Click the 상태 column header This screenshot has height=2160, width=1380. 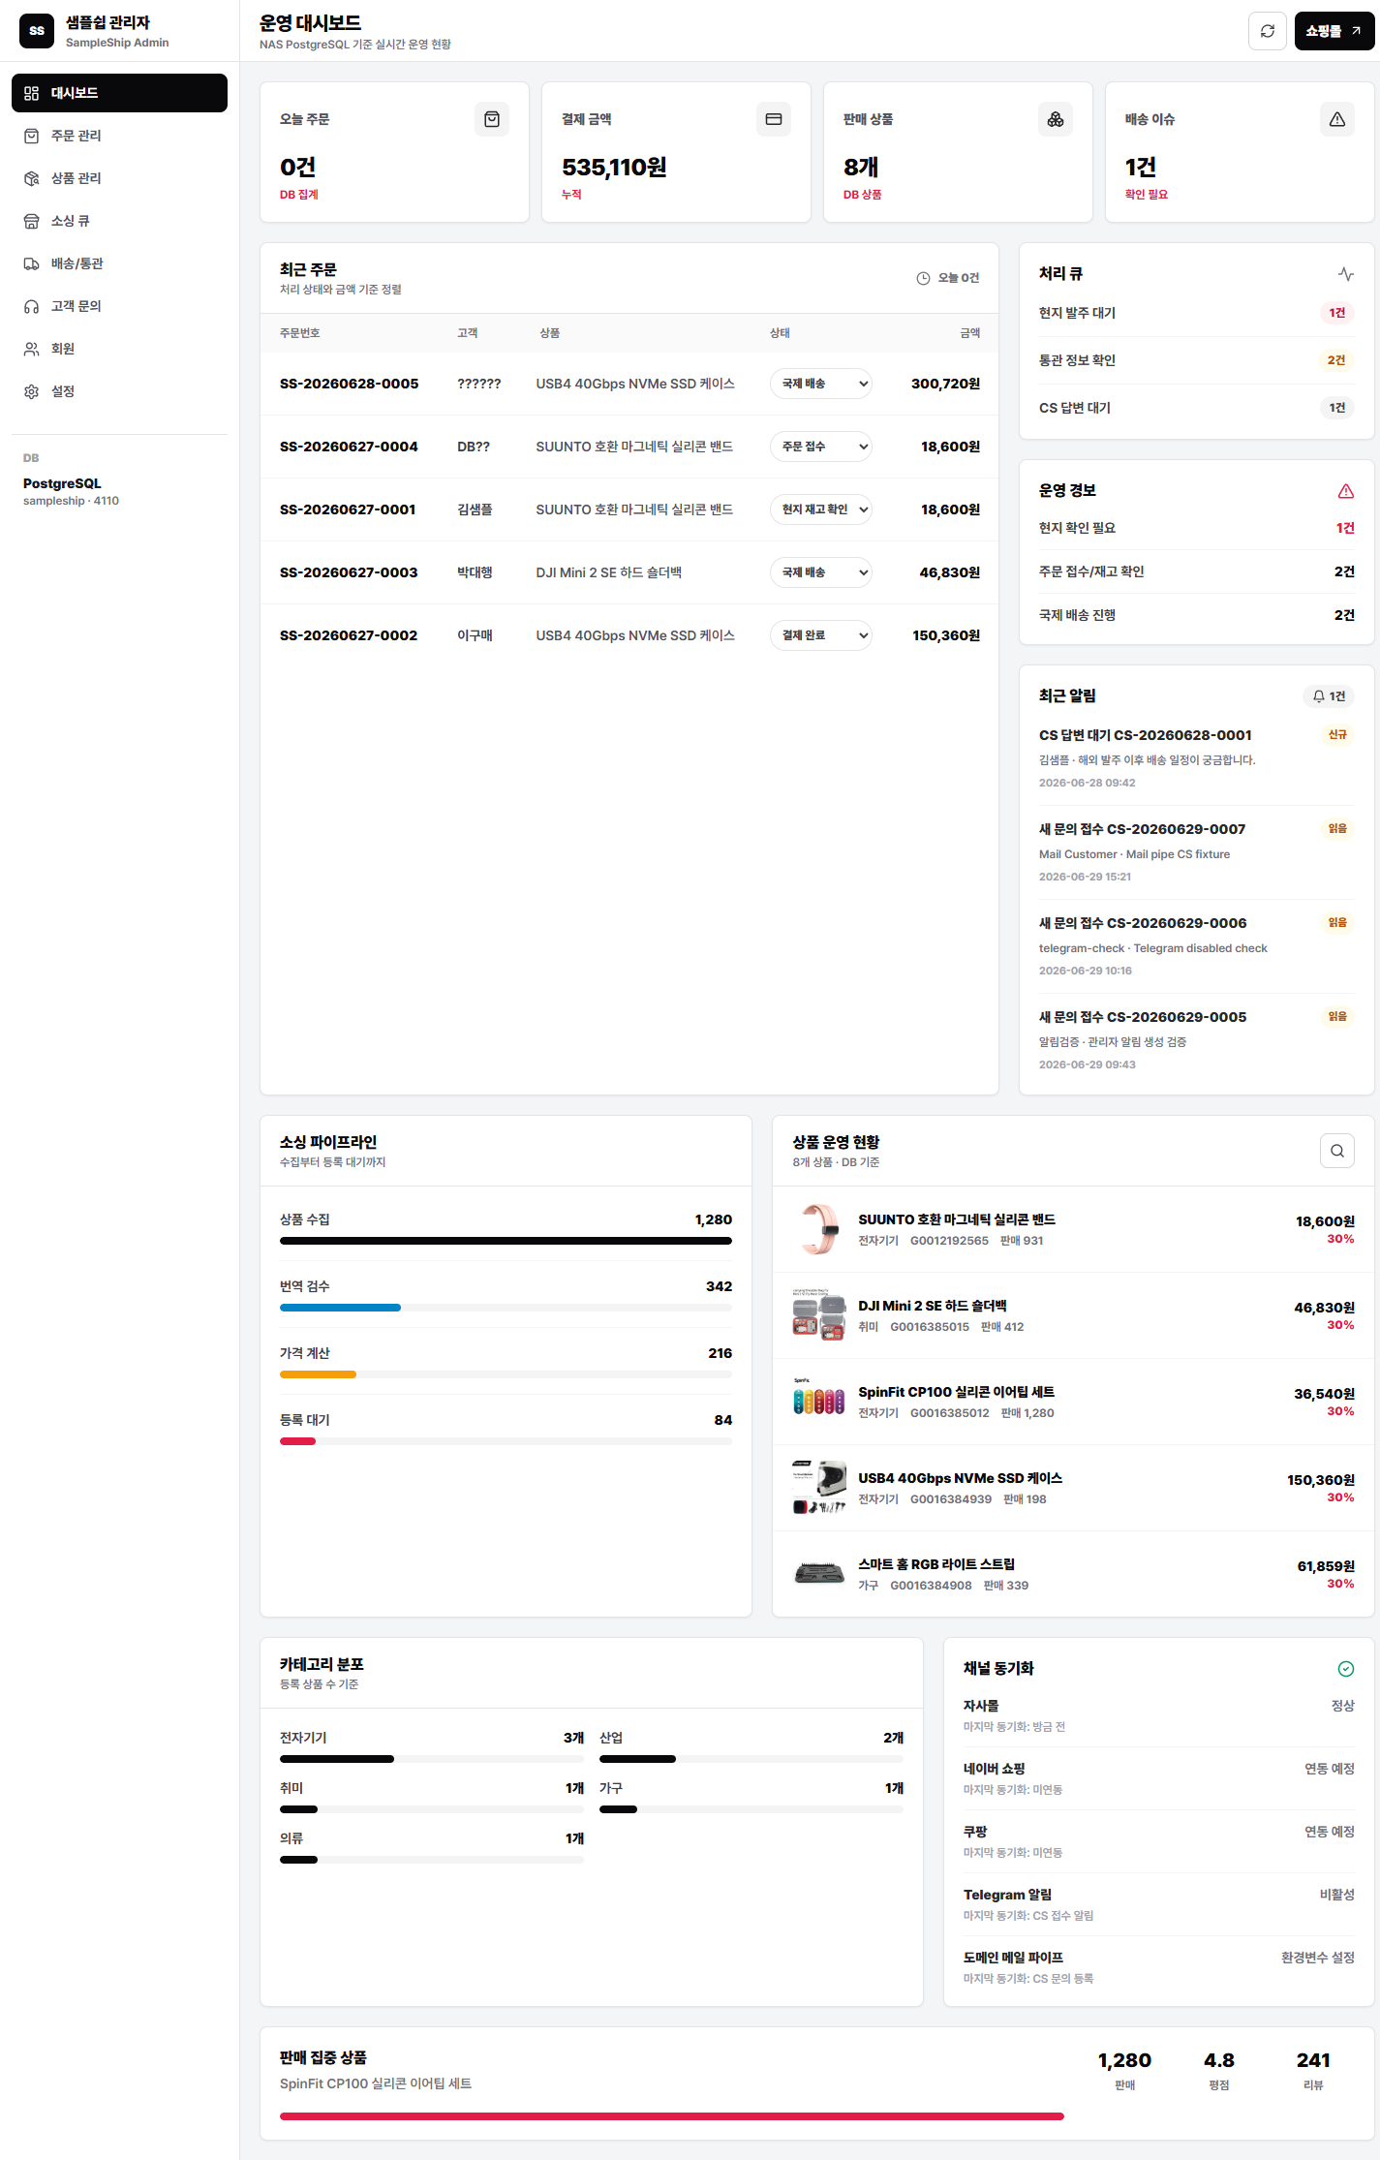point(780,333)
